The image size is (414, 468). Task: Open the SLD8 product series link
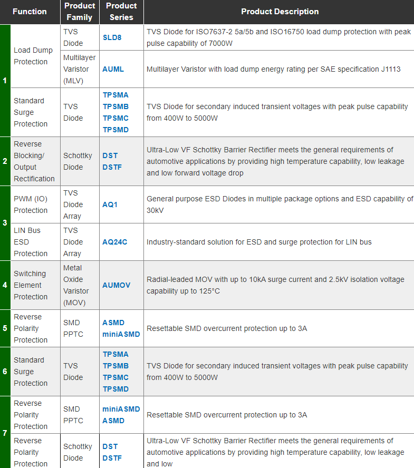(x=112, y=37)
